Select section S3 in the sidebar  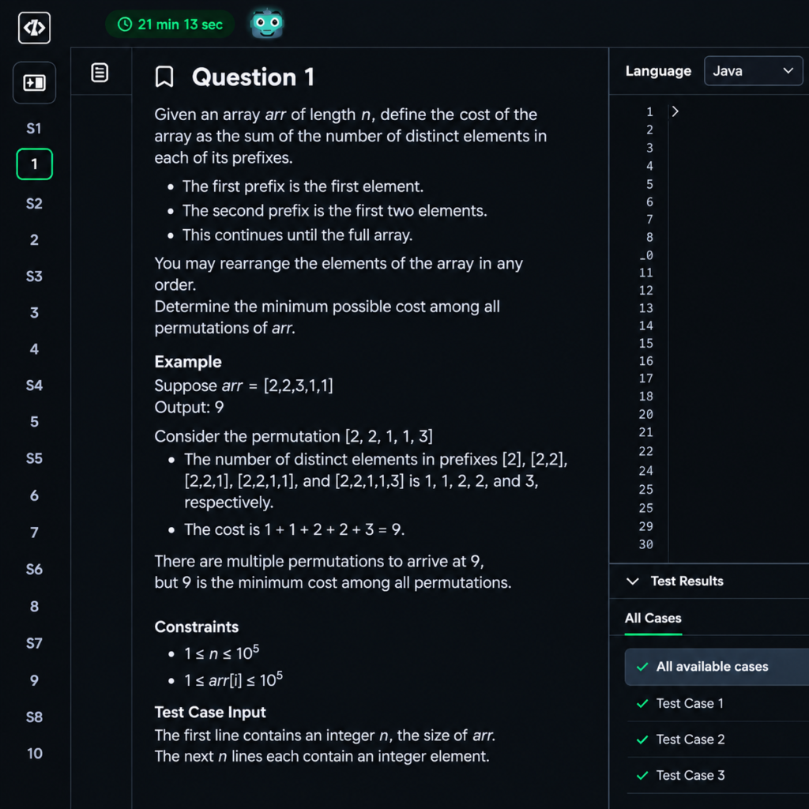pos(34,277)
